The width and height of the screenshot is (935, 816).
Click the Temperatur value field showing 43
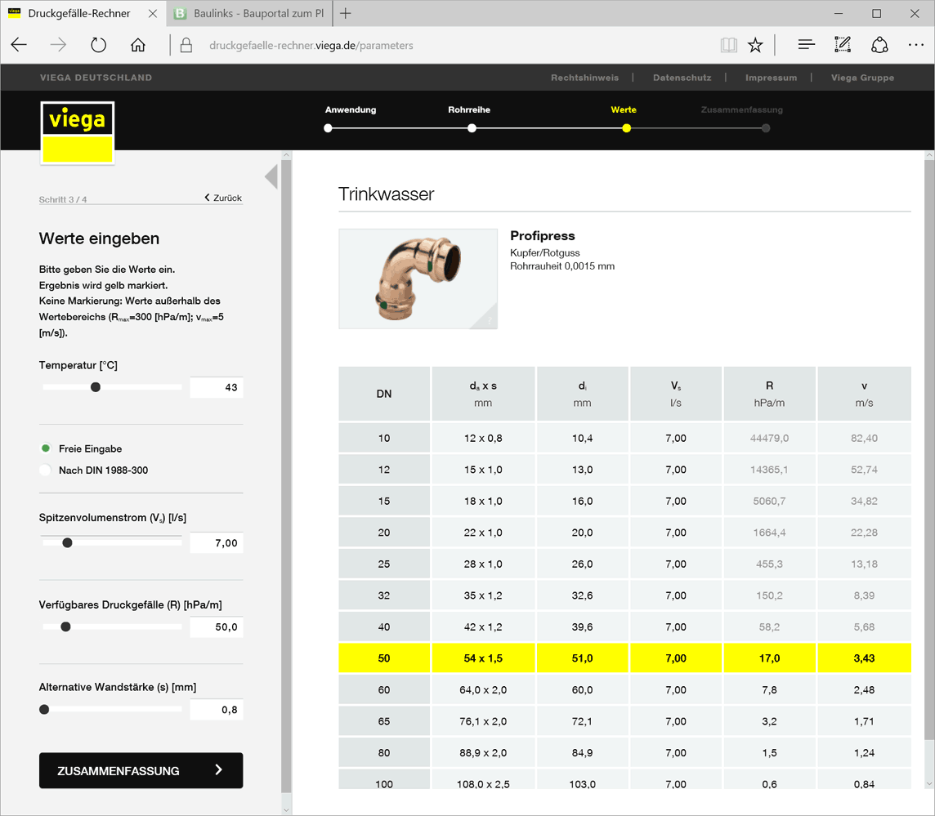217,387
